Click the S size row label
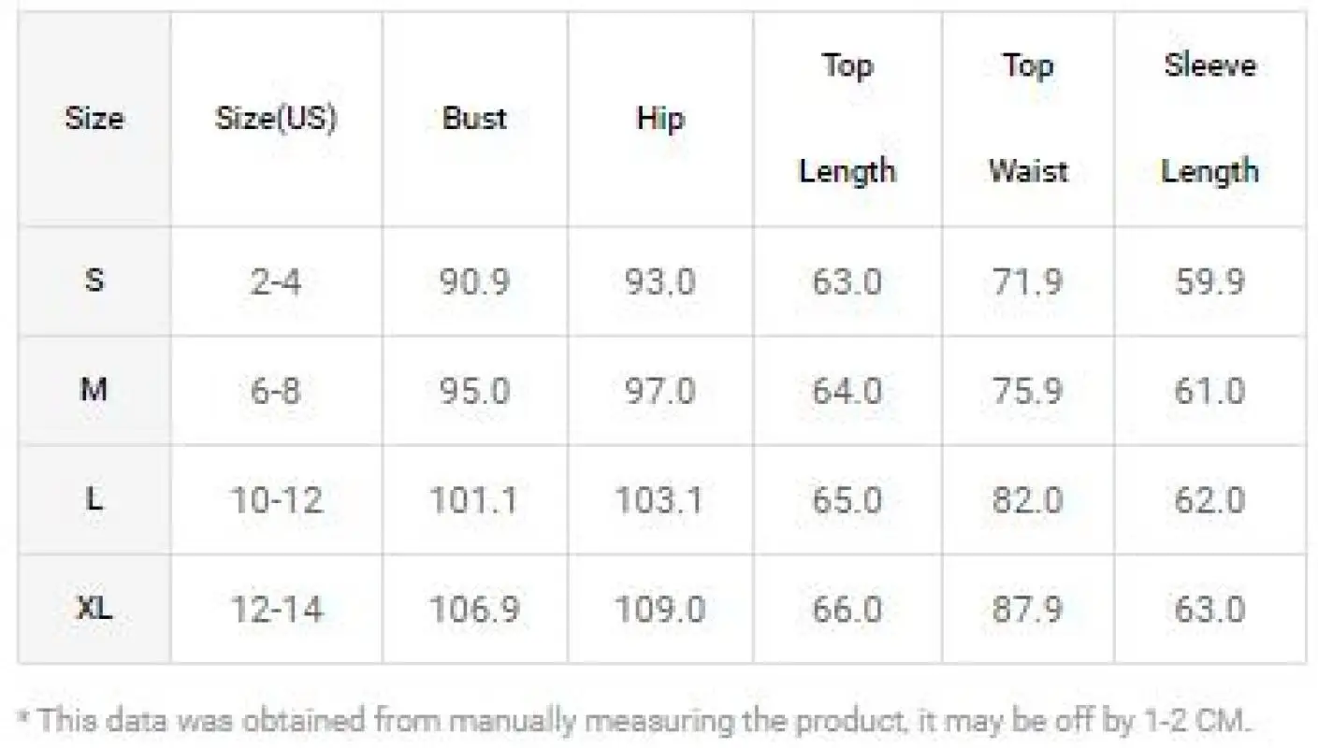Screen dimensions: 1318x748 tap(94, 280)
